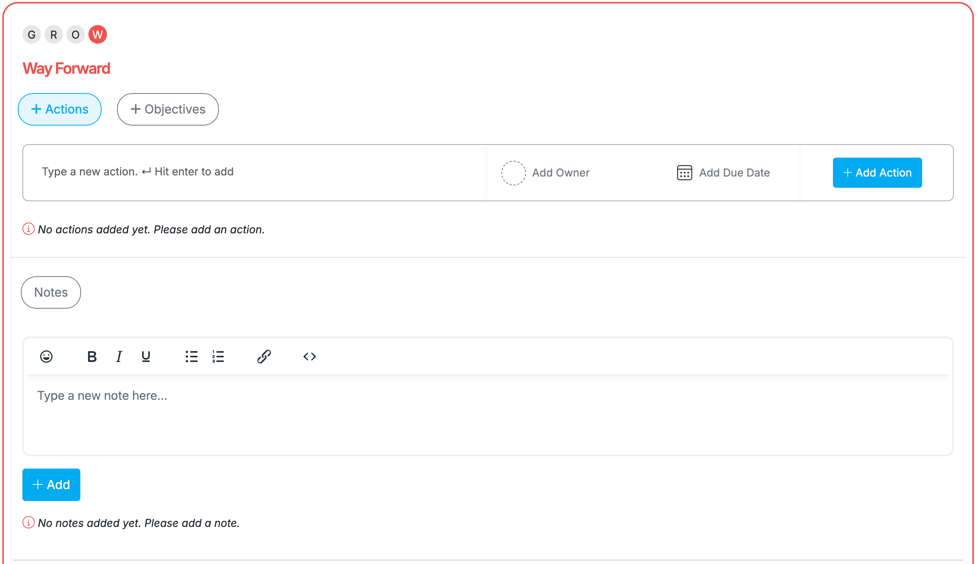This screenshot has width=977, height=564.
Task: Switch to the Objectives tab
Action: click(168, 109)
